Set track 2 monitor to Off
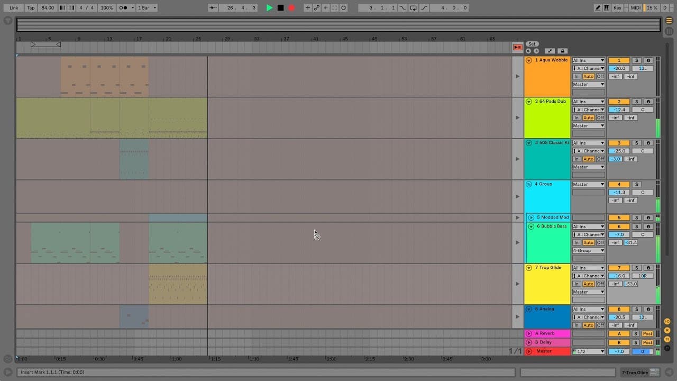The image size is (677, 381). click(600, 117)
